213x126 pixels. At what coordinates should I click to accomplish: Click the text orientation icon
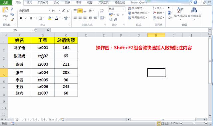[91, 11]
